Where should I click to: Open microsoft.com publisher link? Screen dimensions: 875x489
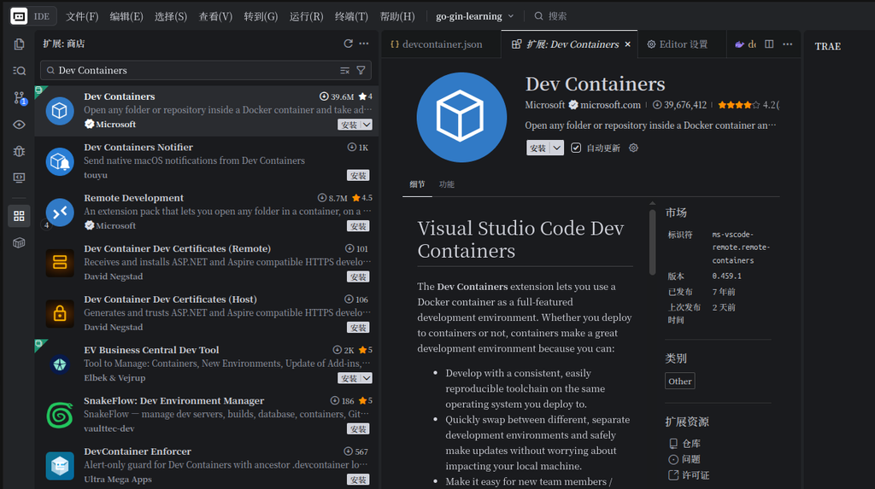[x=610, y=105]
